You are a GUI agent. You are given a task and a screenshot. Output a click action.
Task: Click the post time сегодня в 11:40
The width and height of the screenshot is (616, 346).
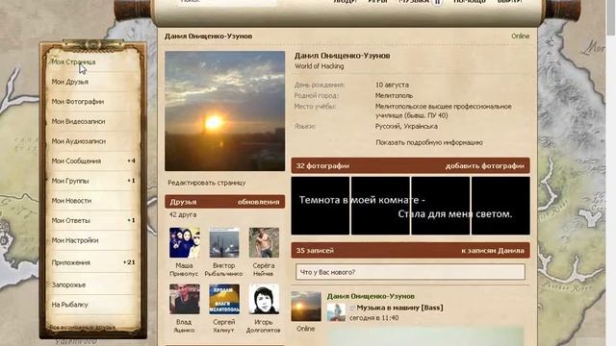coord(374,318)
